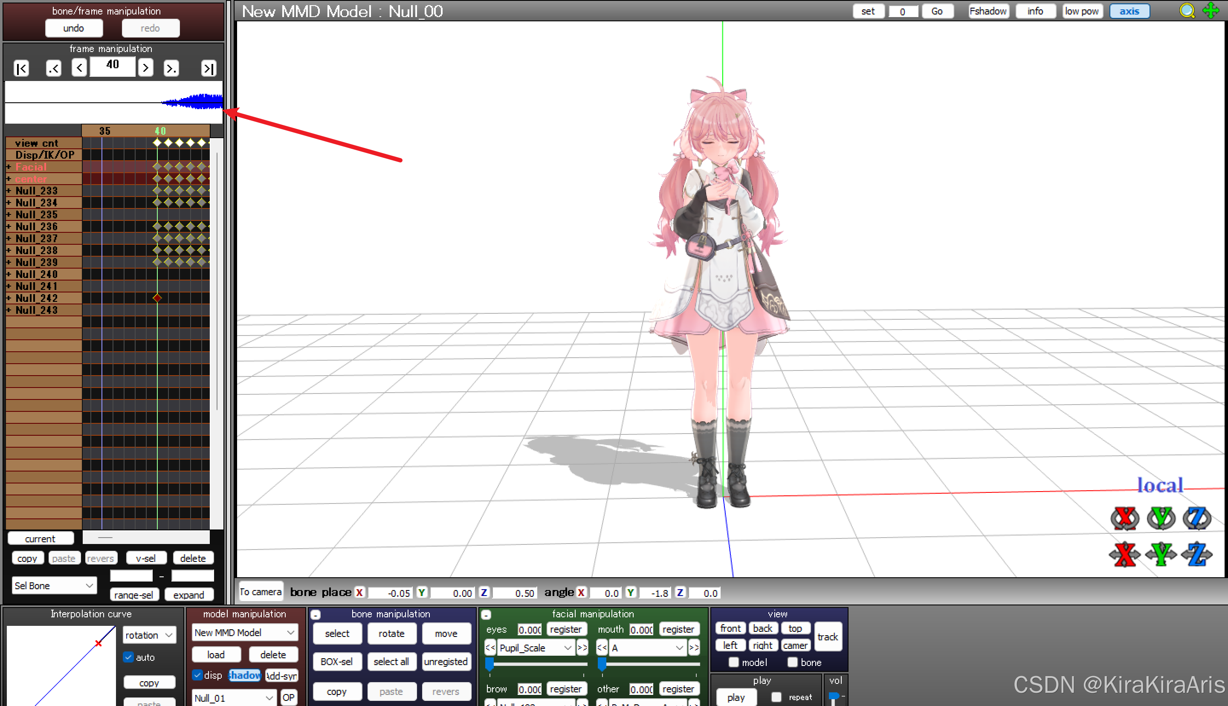Click the blue Z rotation axis icon
This screenshot has height=706, width=1228.
(x=1196, y=518)
